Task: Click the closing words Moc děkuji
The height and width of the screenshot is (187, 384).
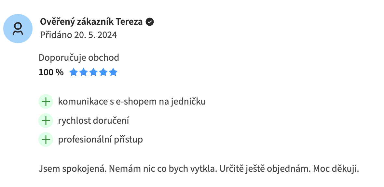Action: [336, 169]
